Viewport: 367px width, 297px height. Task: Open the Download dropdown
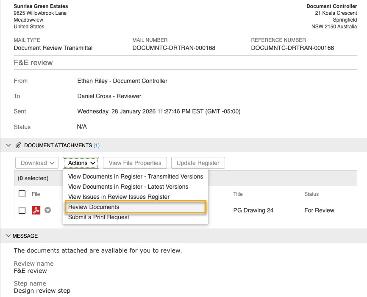coord(37,163)
